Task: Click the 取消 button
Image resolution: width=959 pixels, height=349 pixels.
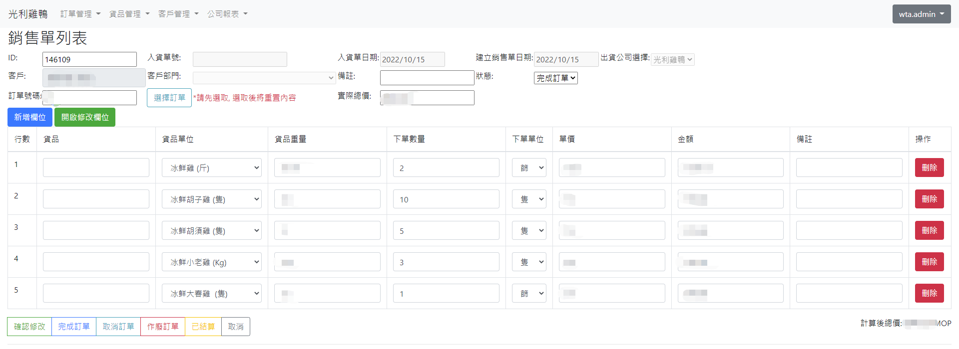Action: point(236,327)
